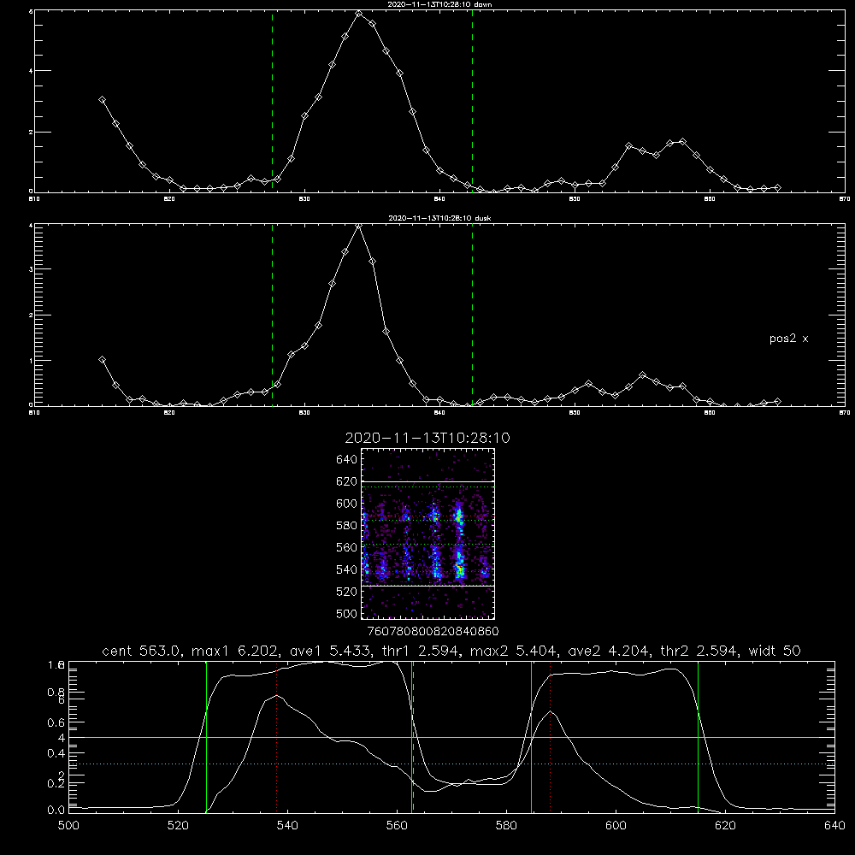Click the '500' x-axis label of bottom plot
The height and width of the screenshot is (855, 855).
tap(68, 826)
